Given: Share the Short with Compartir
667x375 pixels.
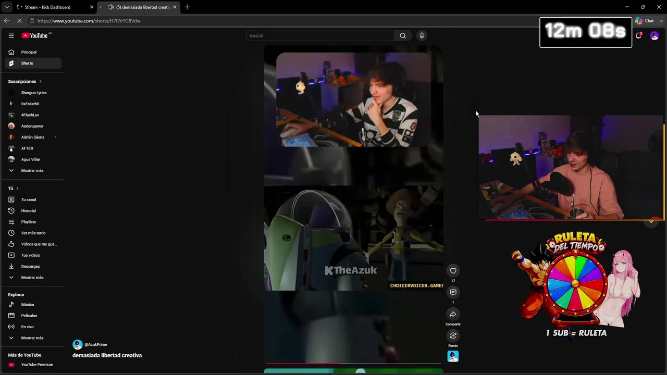Looking at the screenshot, I should [453, 314].
